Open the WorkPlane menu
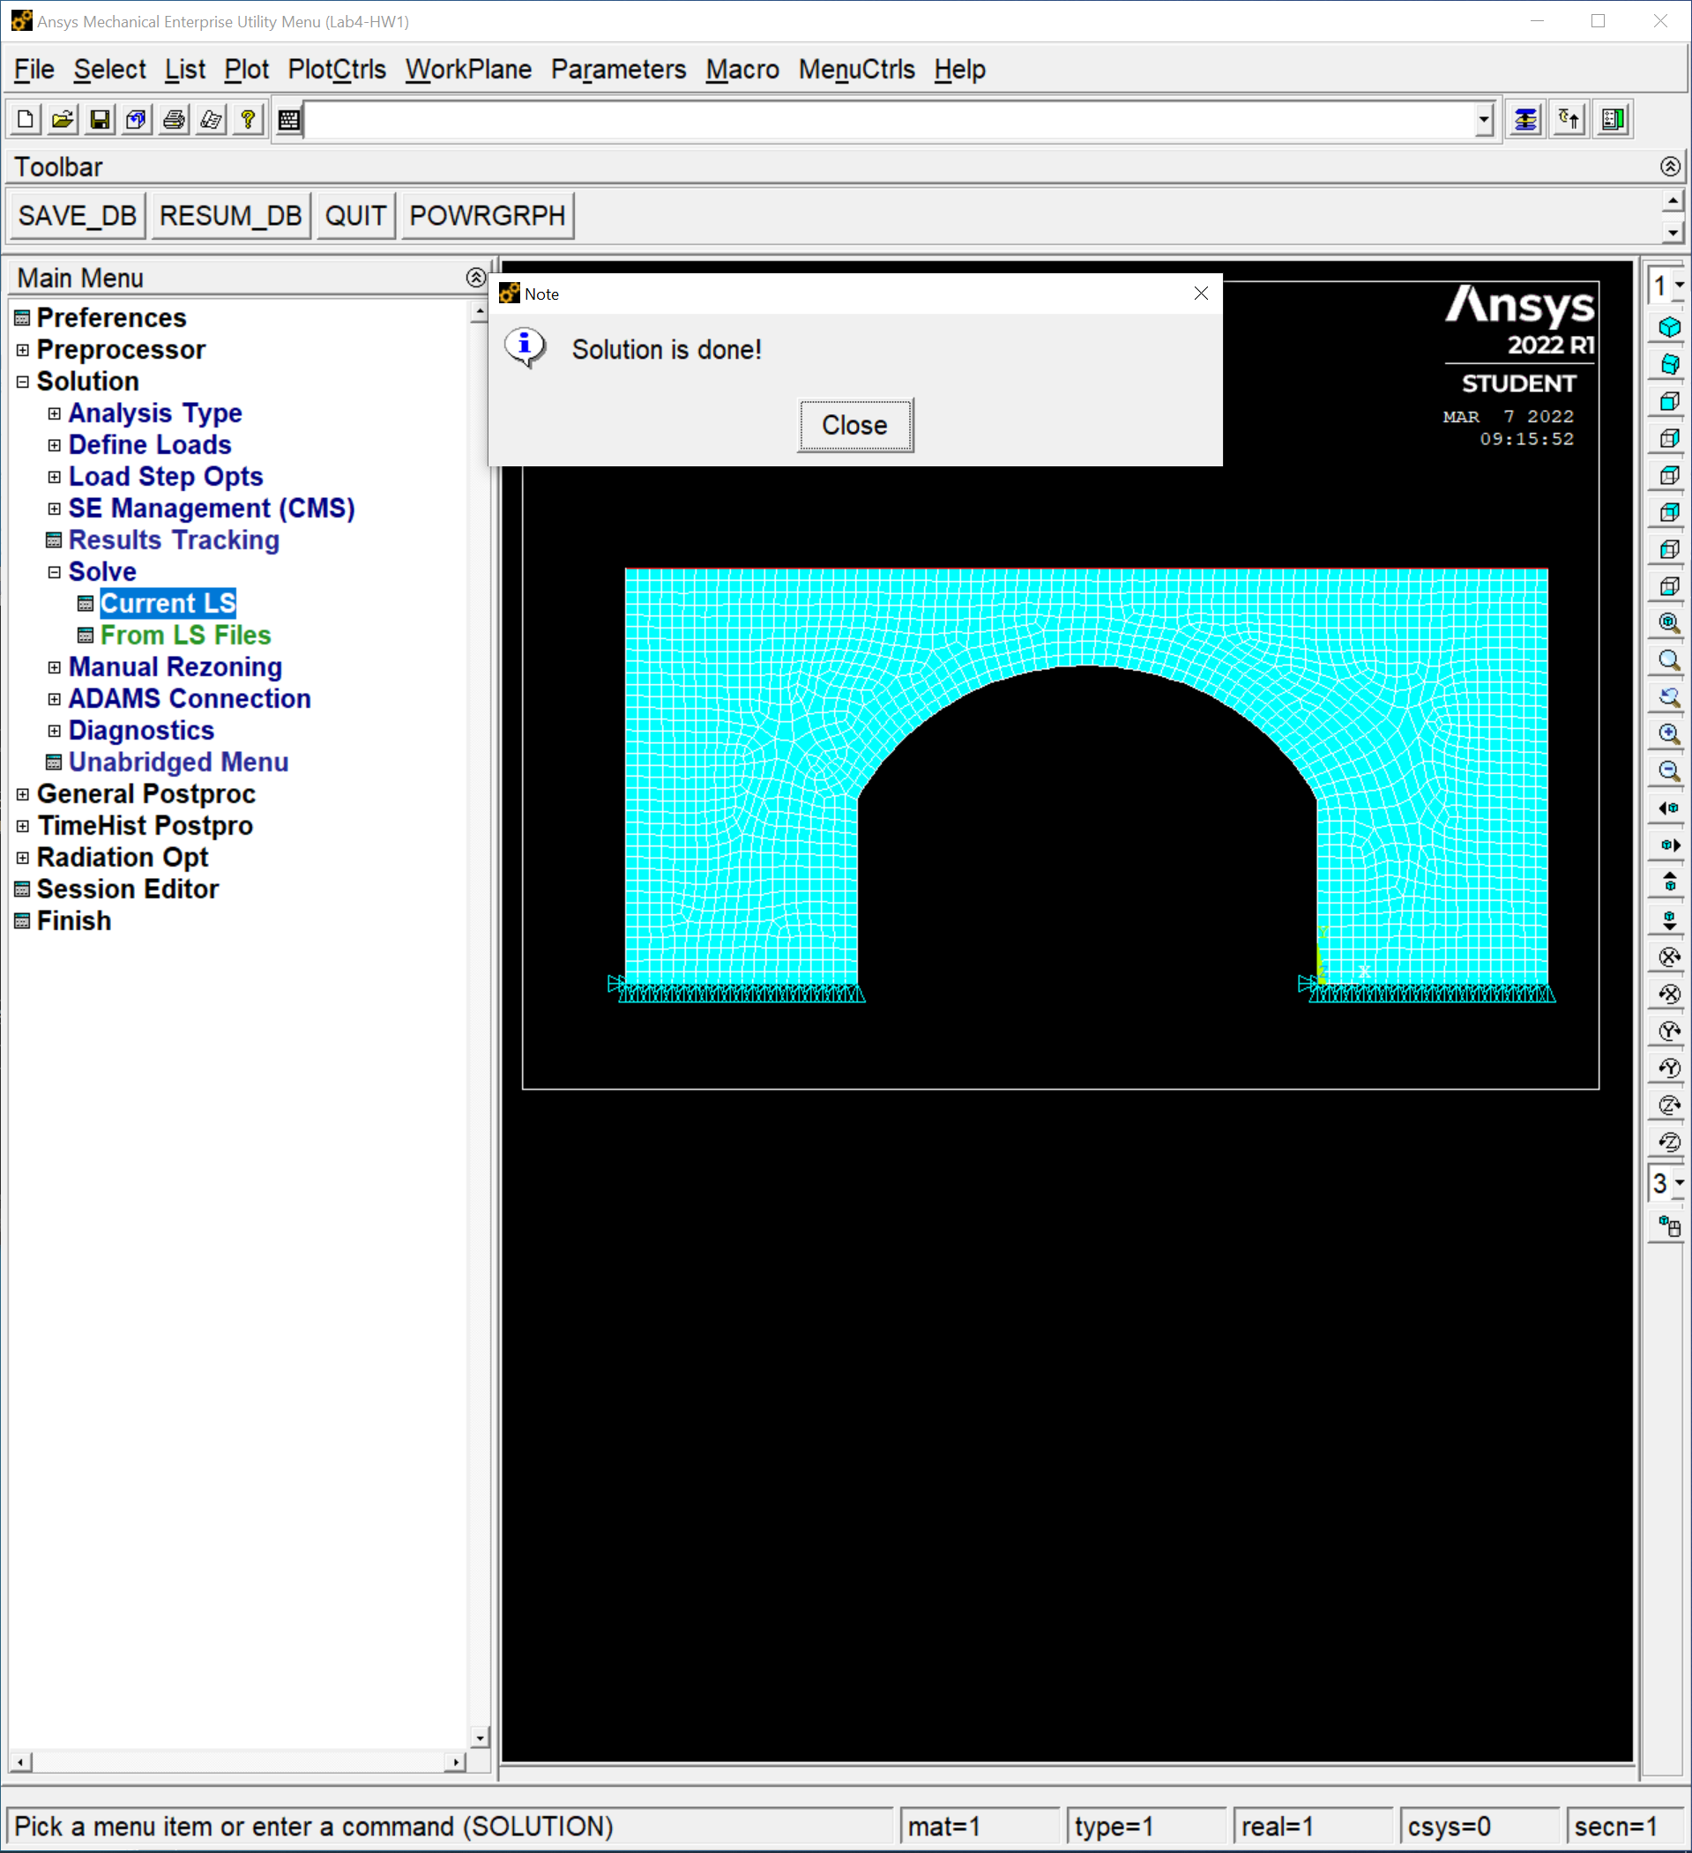The width and height of the screenshot is (1692, 1853). 468,70
